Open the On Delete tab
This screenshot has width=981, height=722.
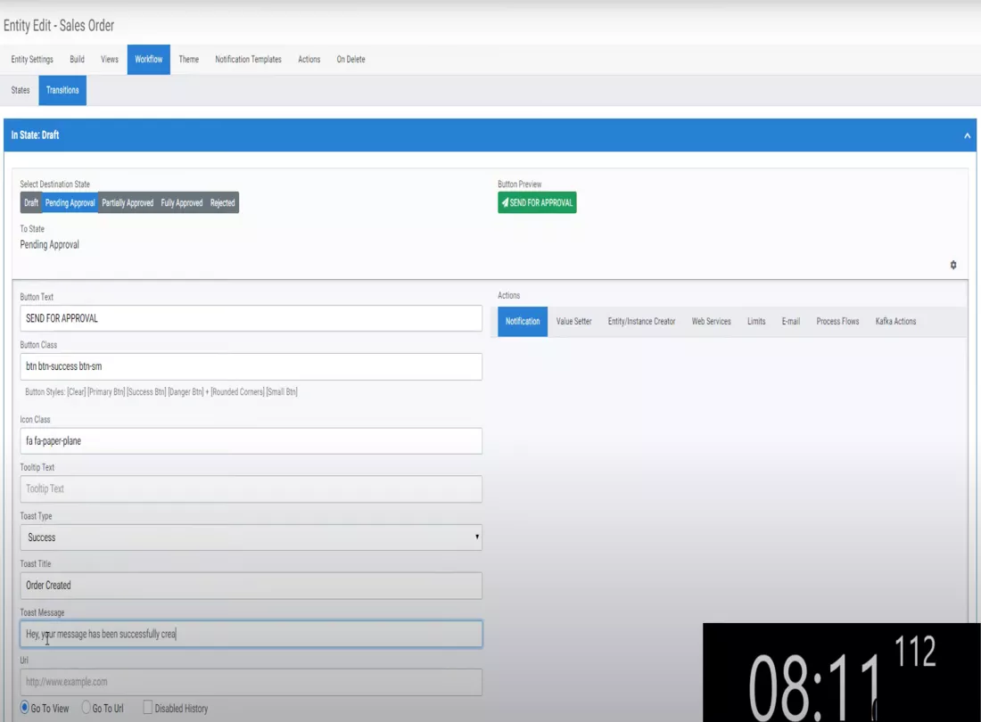[351, 60]
